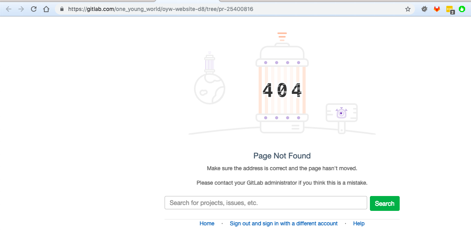The width and height of the screenshot is (471, 241).
Task: View site security info via the padlock
Action: click(61, 9)
